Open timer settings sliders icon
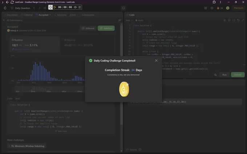 pos(80,7)
